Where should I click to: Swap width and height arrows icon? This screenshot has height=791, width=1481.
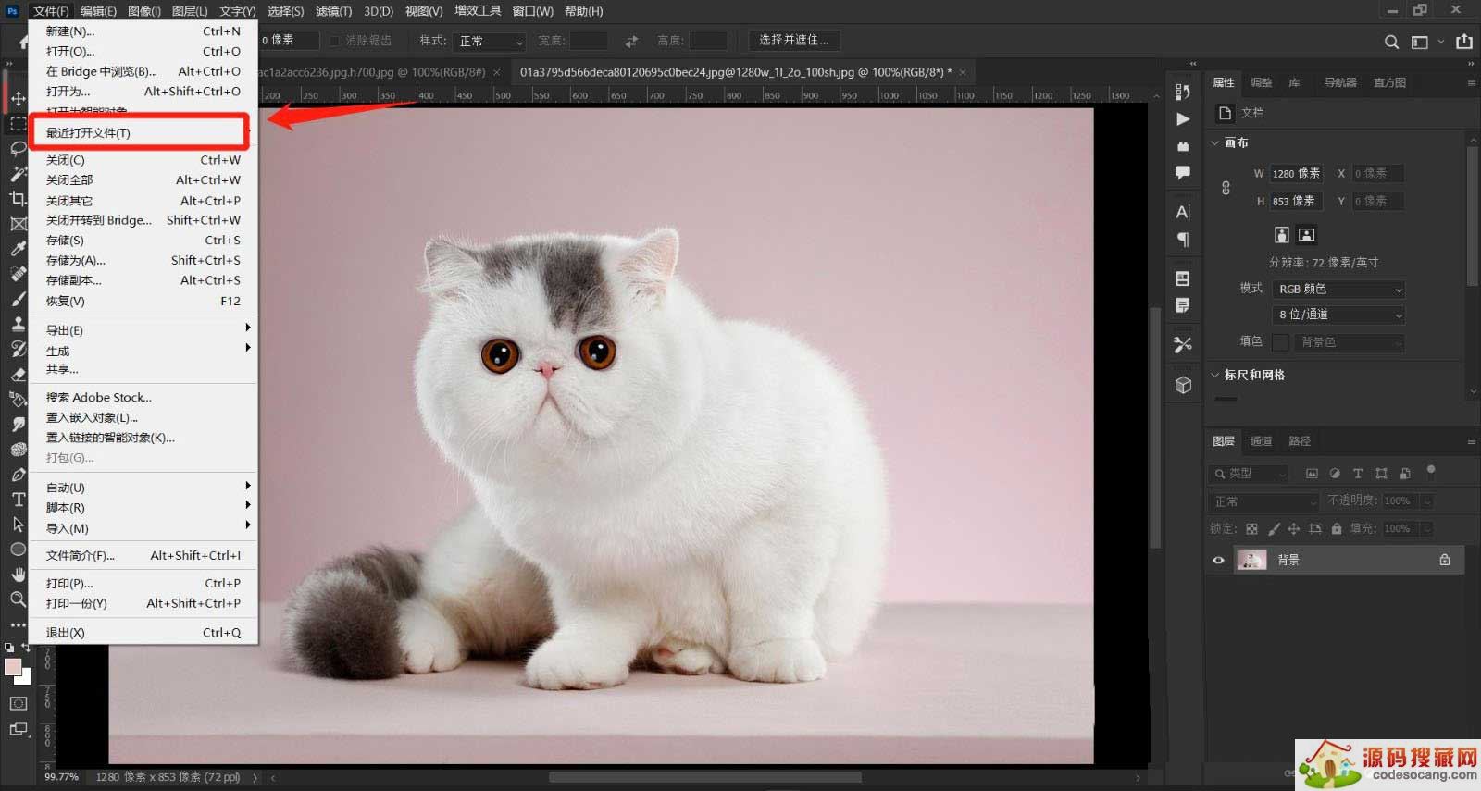click(631, 41)
